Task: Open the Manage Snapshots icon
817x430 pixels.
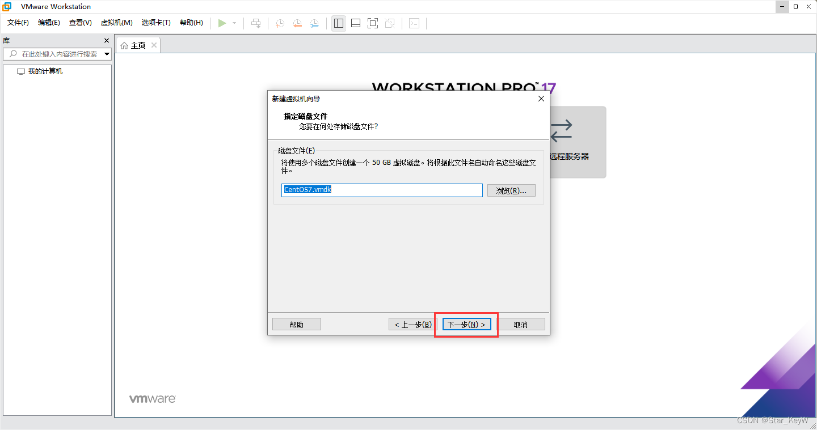Action: pos(314,23)
